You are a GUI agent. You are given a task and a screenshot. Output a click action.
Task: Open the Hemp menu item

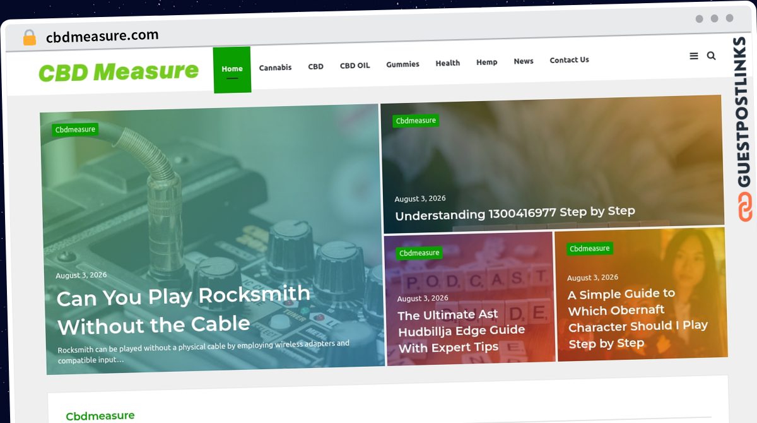[486, 62]
